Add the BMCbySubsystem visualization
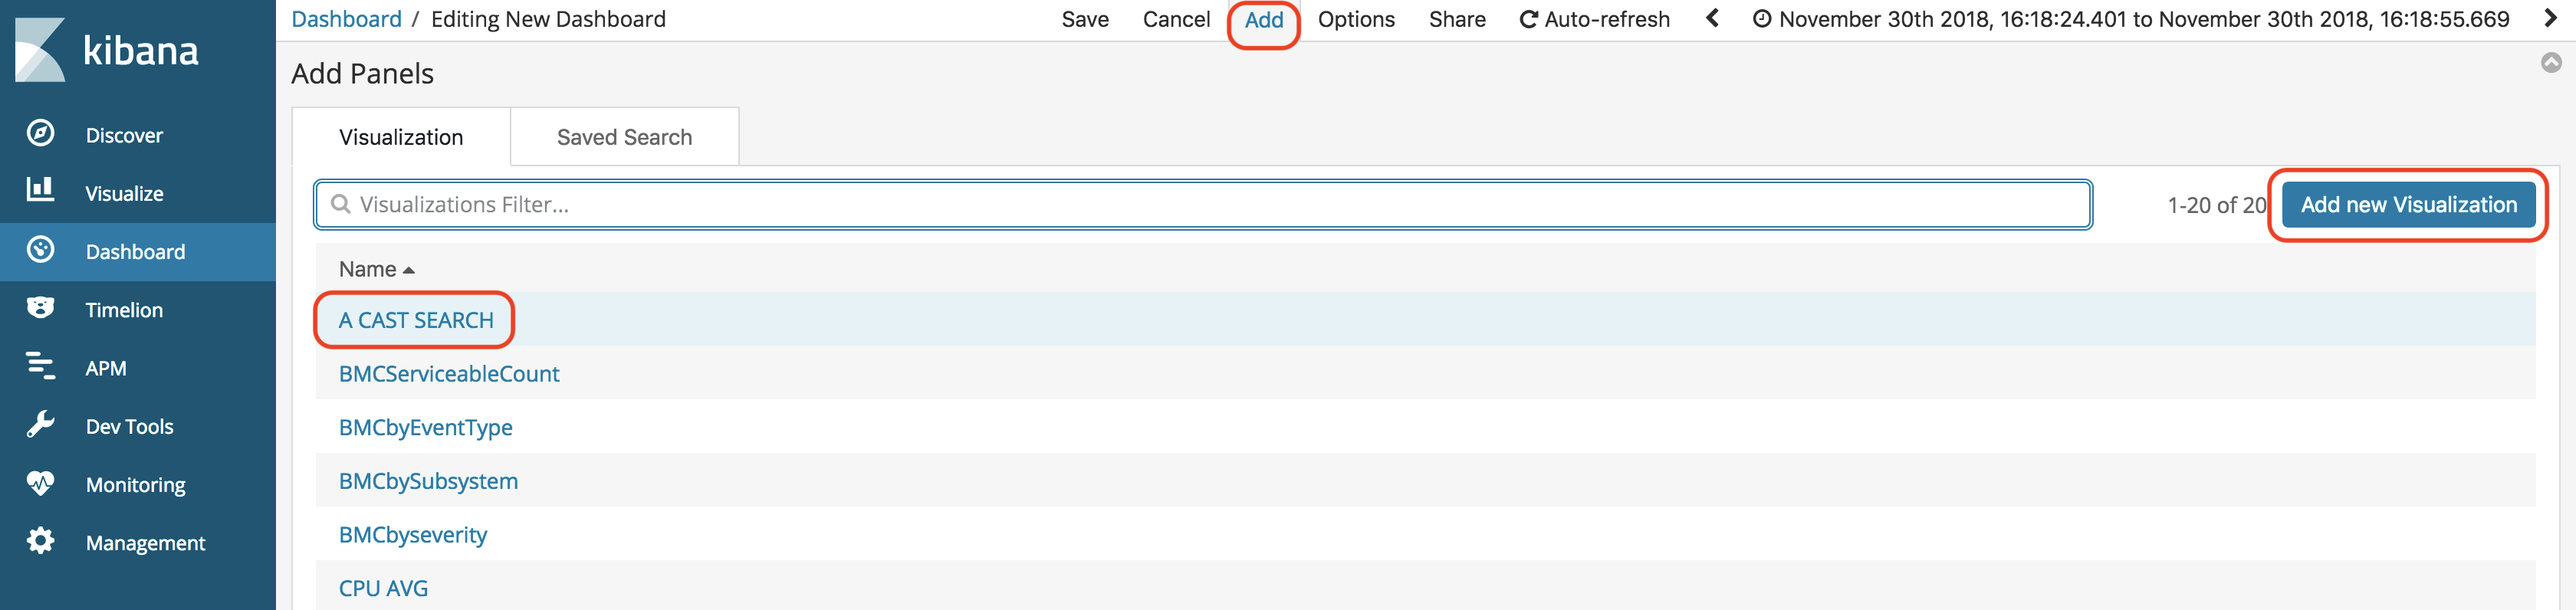2576x610 pixels. (x=428, y=482)
